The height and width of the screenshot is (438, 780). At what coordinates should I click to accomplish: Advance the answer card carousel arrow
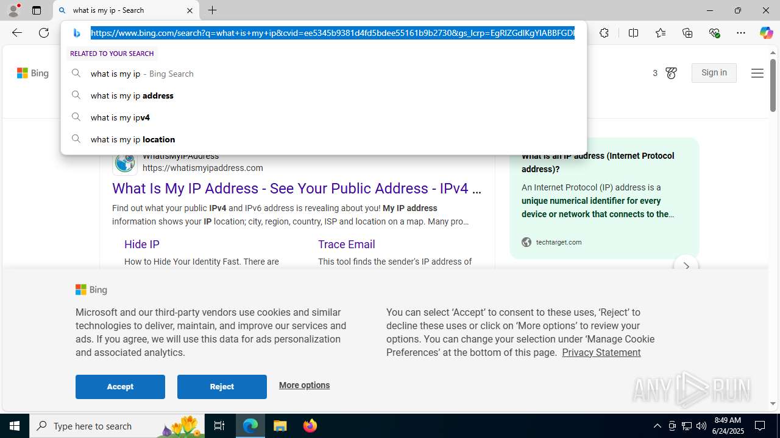[686, 266]
